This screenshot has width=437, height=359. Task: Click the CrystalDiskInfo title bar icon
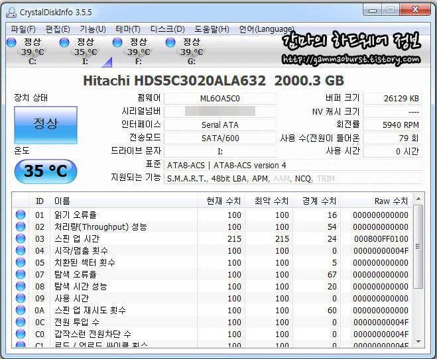(11, 12)
